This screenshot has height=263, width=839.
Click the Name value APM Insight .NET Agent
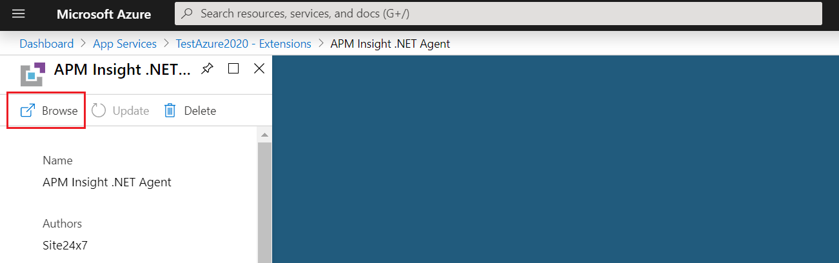point(107,182)
